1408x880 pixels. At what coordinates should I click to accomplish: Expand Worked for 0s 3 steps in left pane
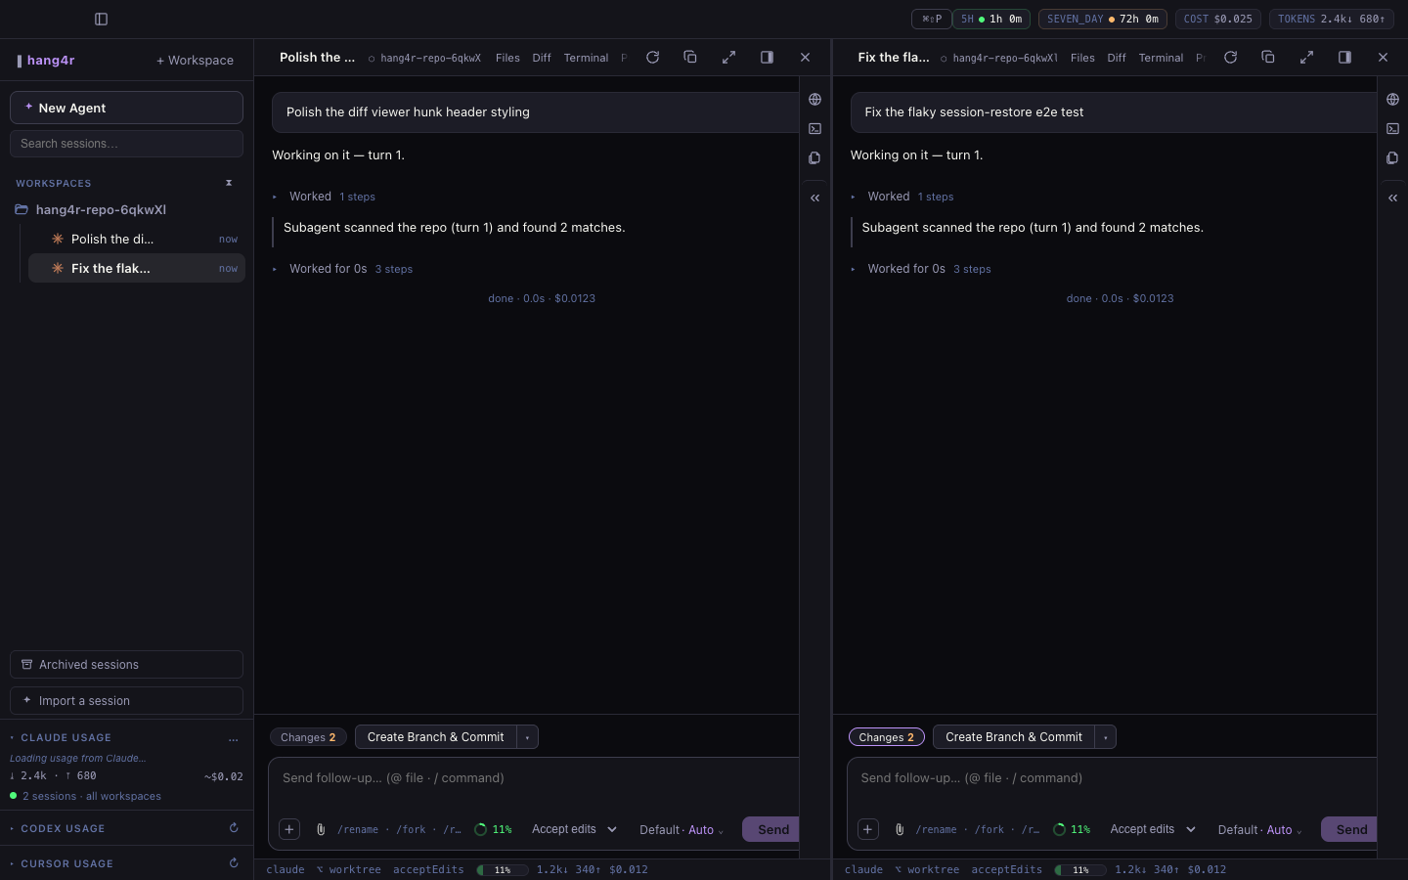(342, 269)
